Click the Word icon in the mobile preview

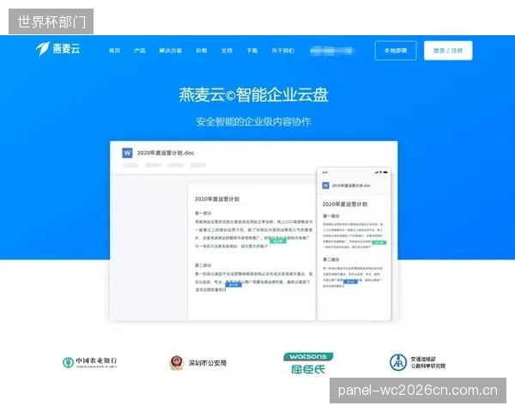click(325, 185)
